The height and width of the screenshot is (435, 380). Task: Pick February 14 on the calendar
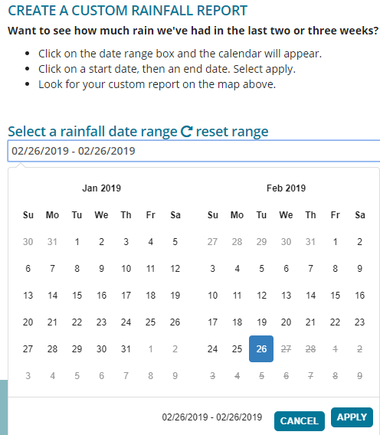310,295
